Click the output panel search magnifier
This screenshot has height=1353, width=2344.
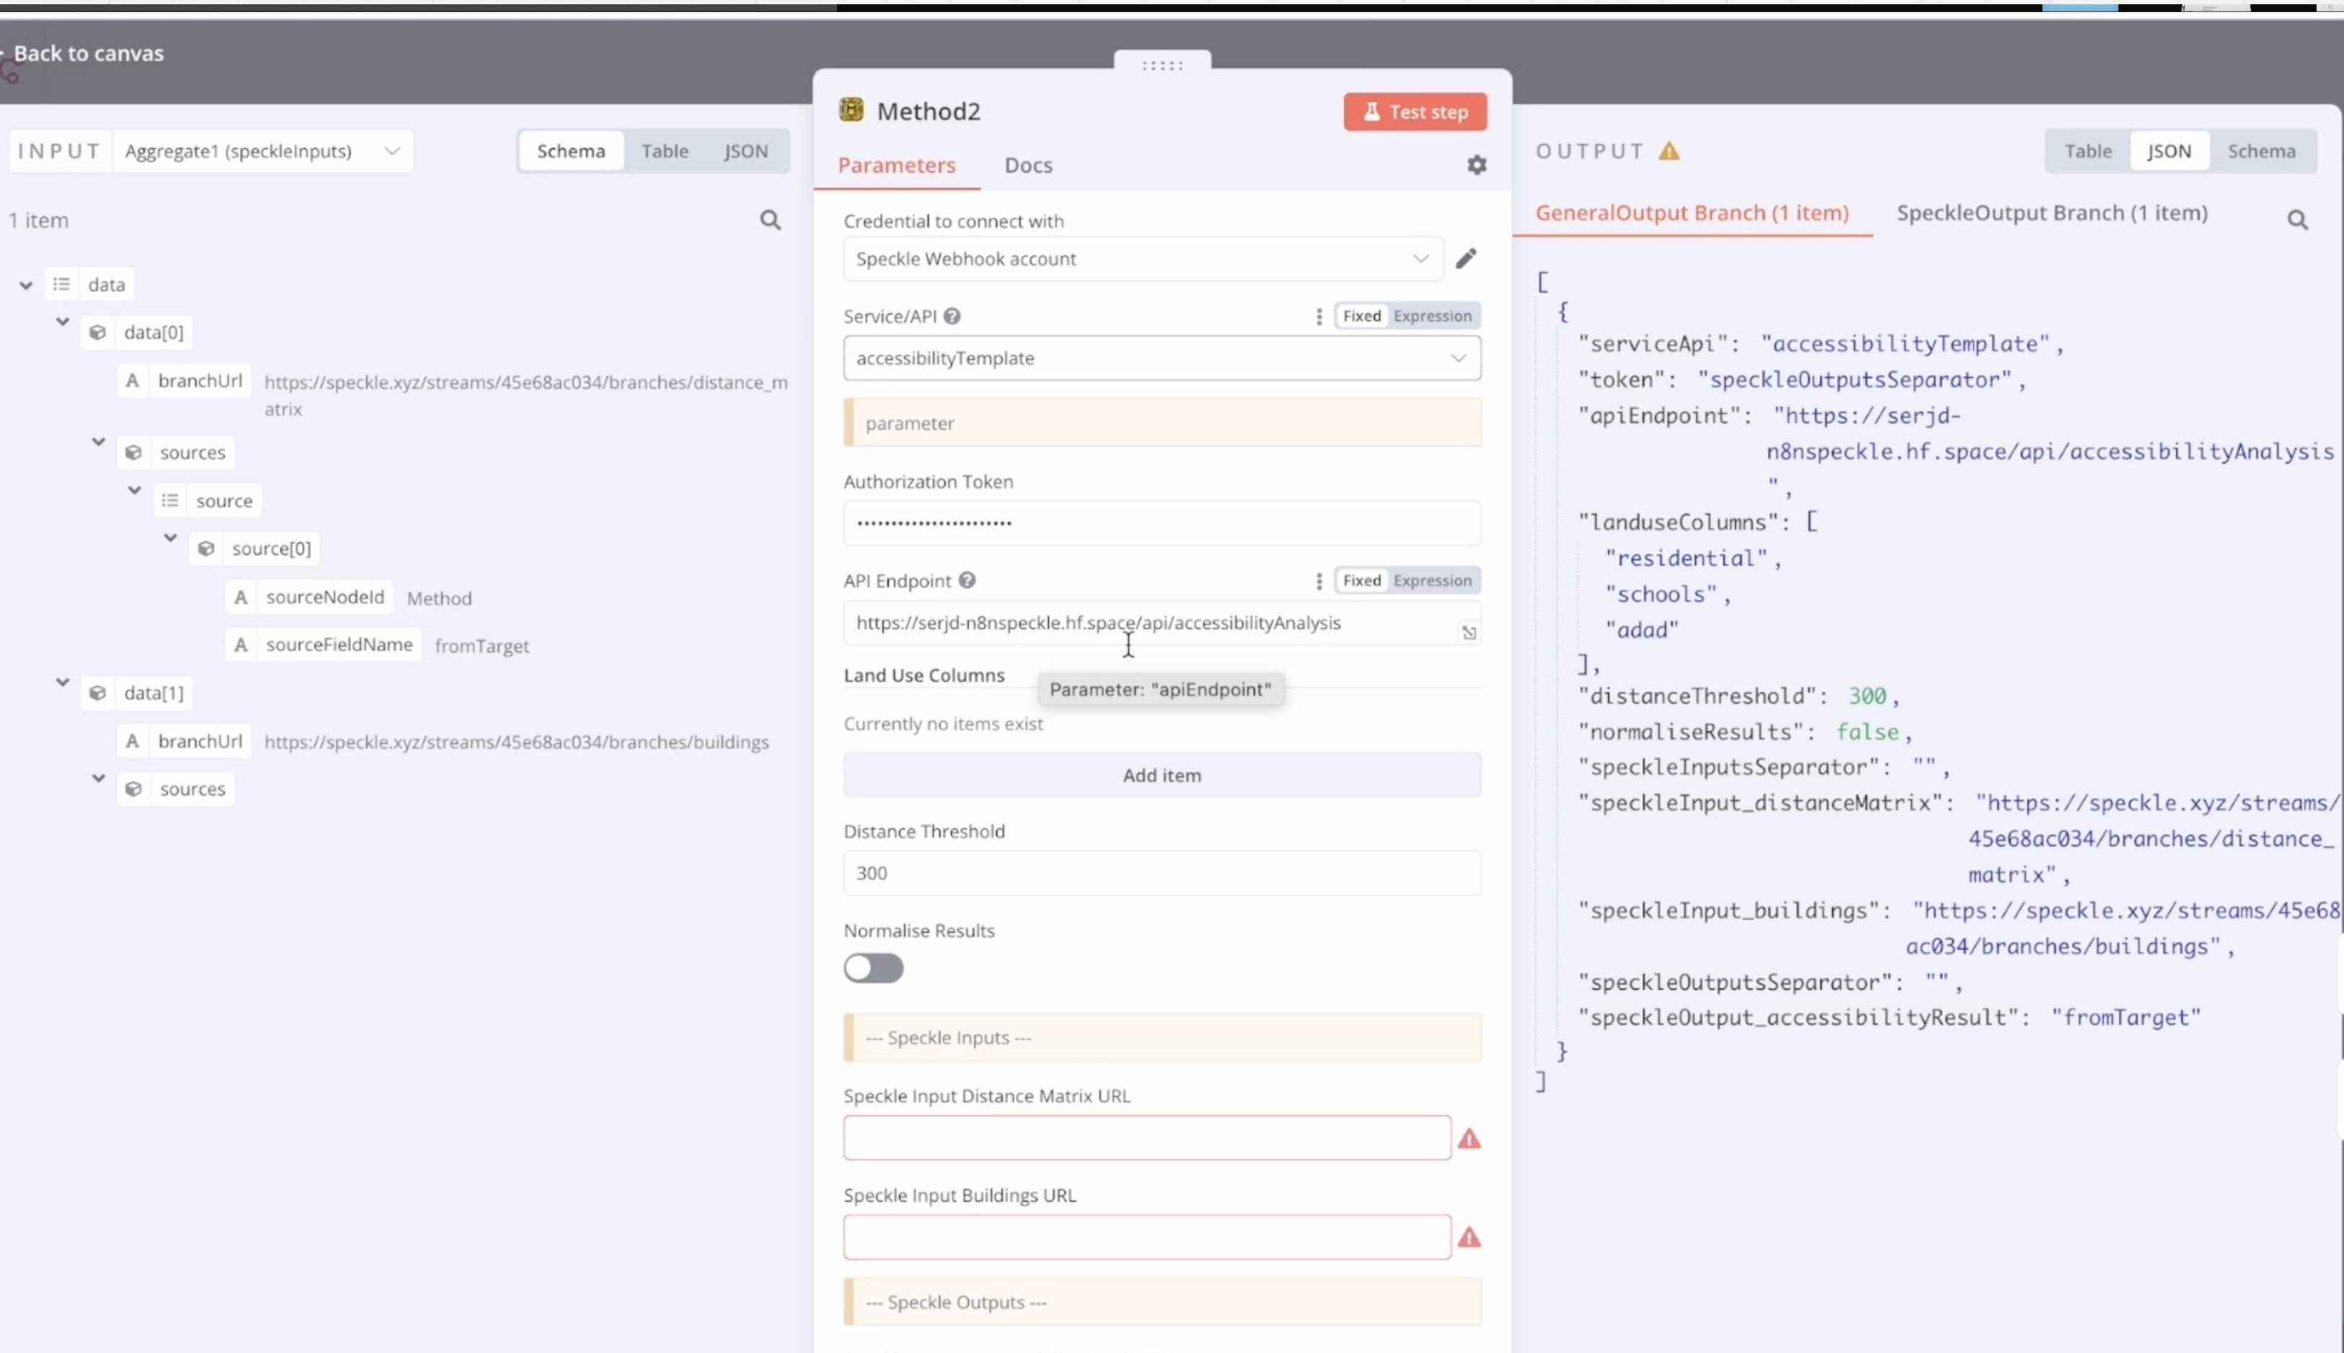2296,220
